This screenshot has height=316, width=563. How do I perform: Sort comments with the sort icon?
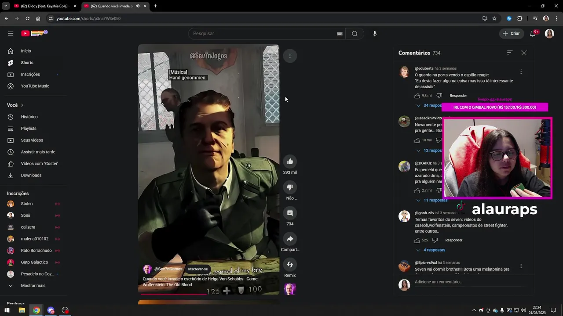pyautogui.click(x=510, y=53)
